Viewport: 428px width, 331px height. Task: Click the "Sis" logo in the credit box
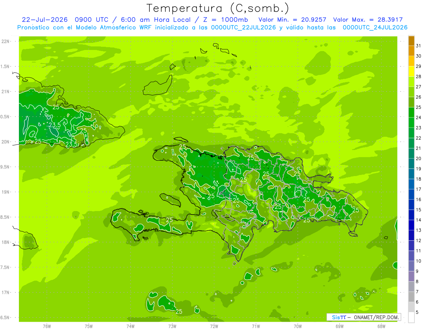(x=336, y=317)
